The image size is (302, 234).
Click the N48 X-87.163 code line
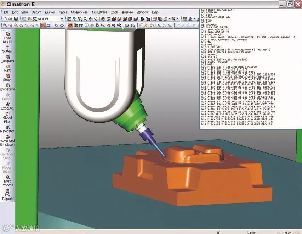237,124
